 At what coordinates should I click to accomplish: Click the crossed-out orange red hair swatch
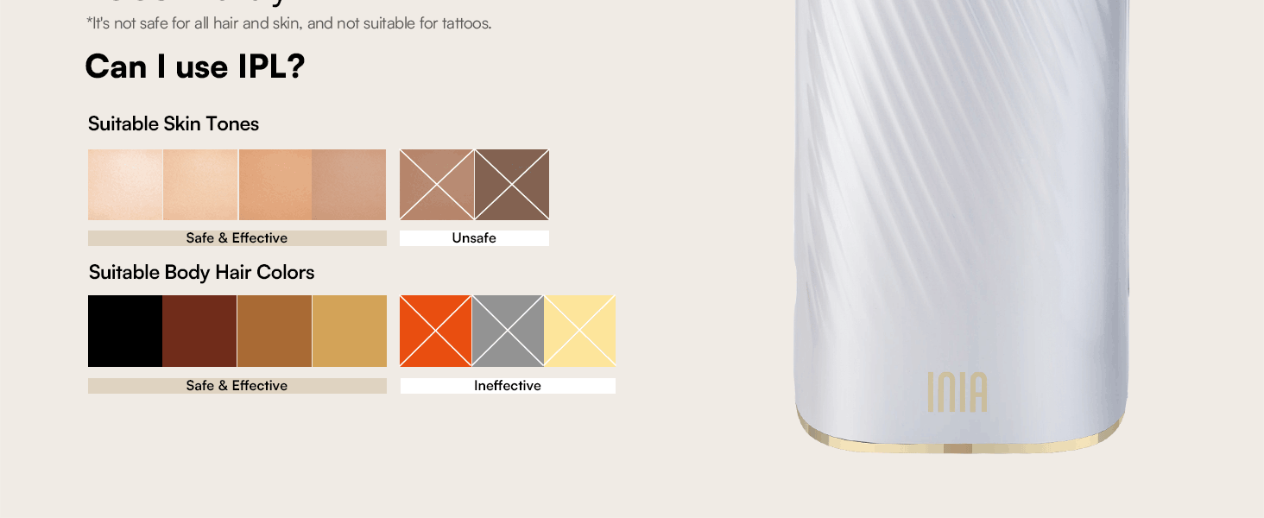coord(436,332)
